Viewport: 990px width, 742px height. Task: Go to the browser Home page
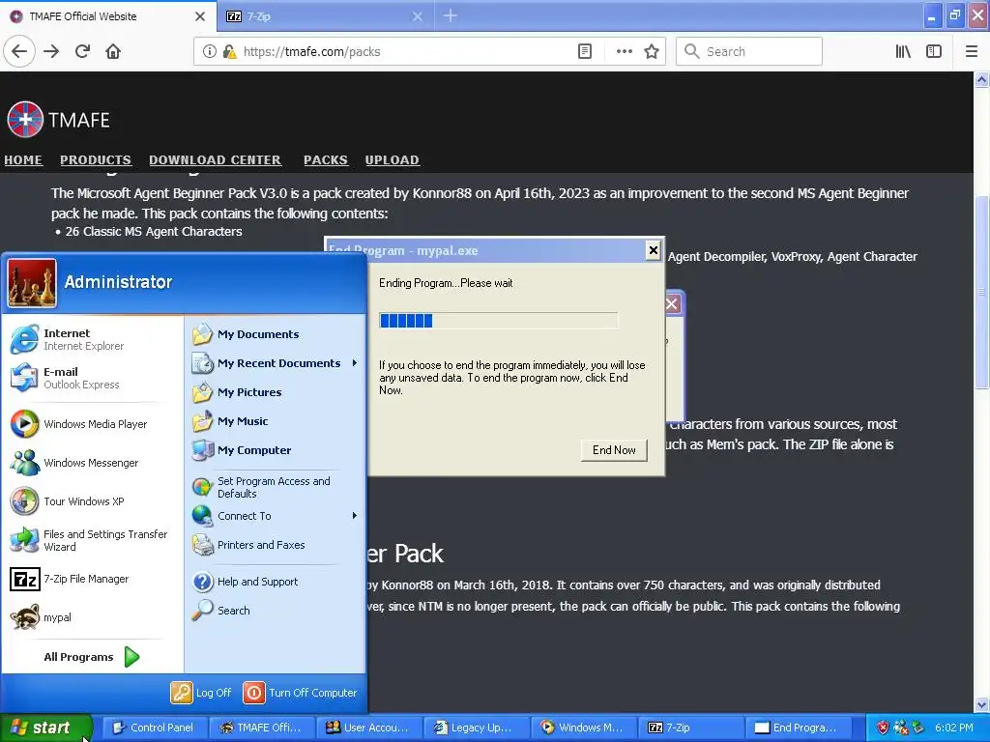pyautogui.click(x=113, y=51)
